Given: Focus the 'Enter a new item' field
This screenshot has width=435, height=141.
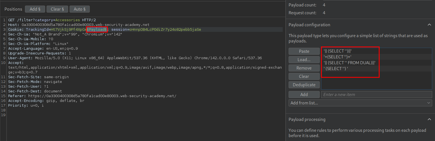Looking at the screenshot, I should (376, 95).
